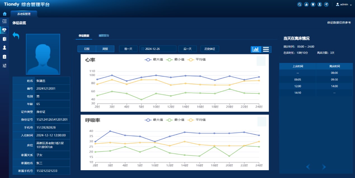Switch to the 睡眠报告 tab
Image resolution: width=355 pixels, height=178 pixels.
(104, 36)
